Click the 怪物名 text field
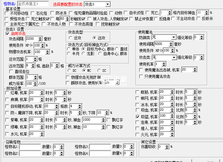This screenshot has height=162, width=223. (33, 4)
